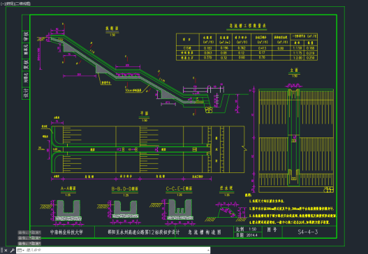Select the 审核 label in side strip

26,36
